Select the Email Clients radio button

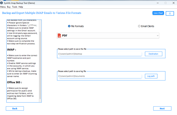[x=139, y=26]
